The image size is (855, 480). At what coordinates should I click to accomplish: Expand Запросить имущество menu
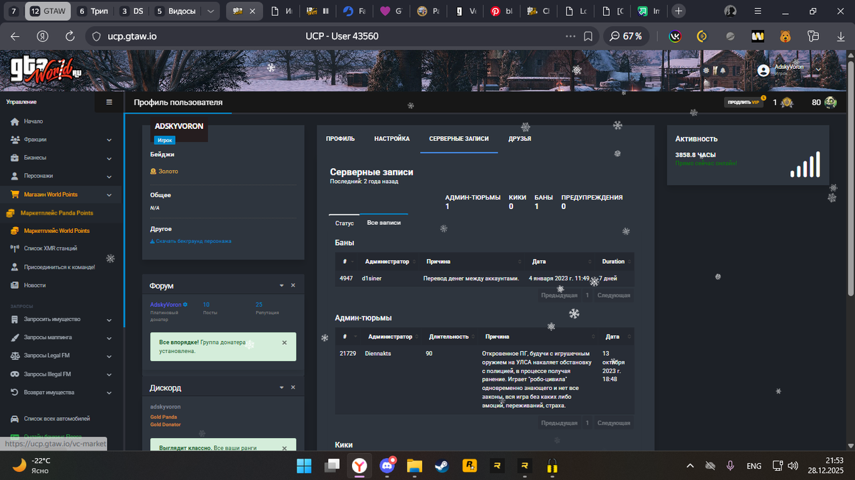coord(61,319)
